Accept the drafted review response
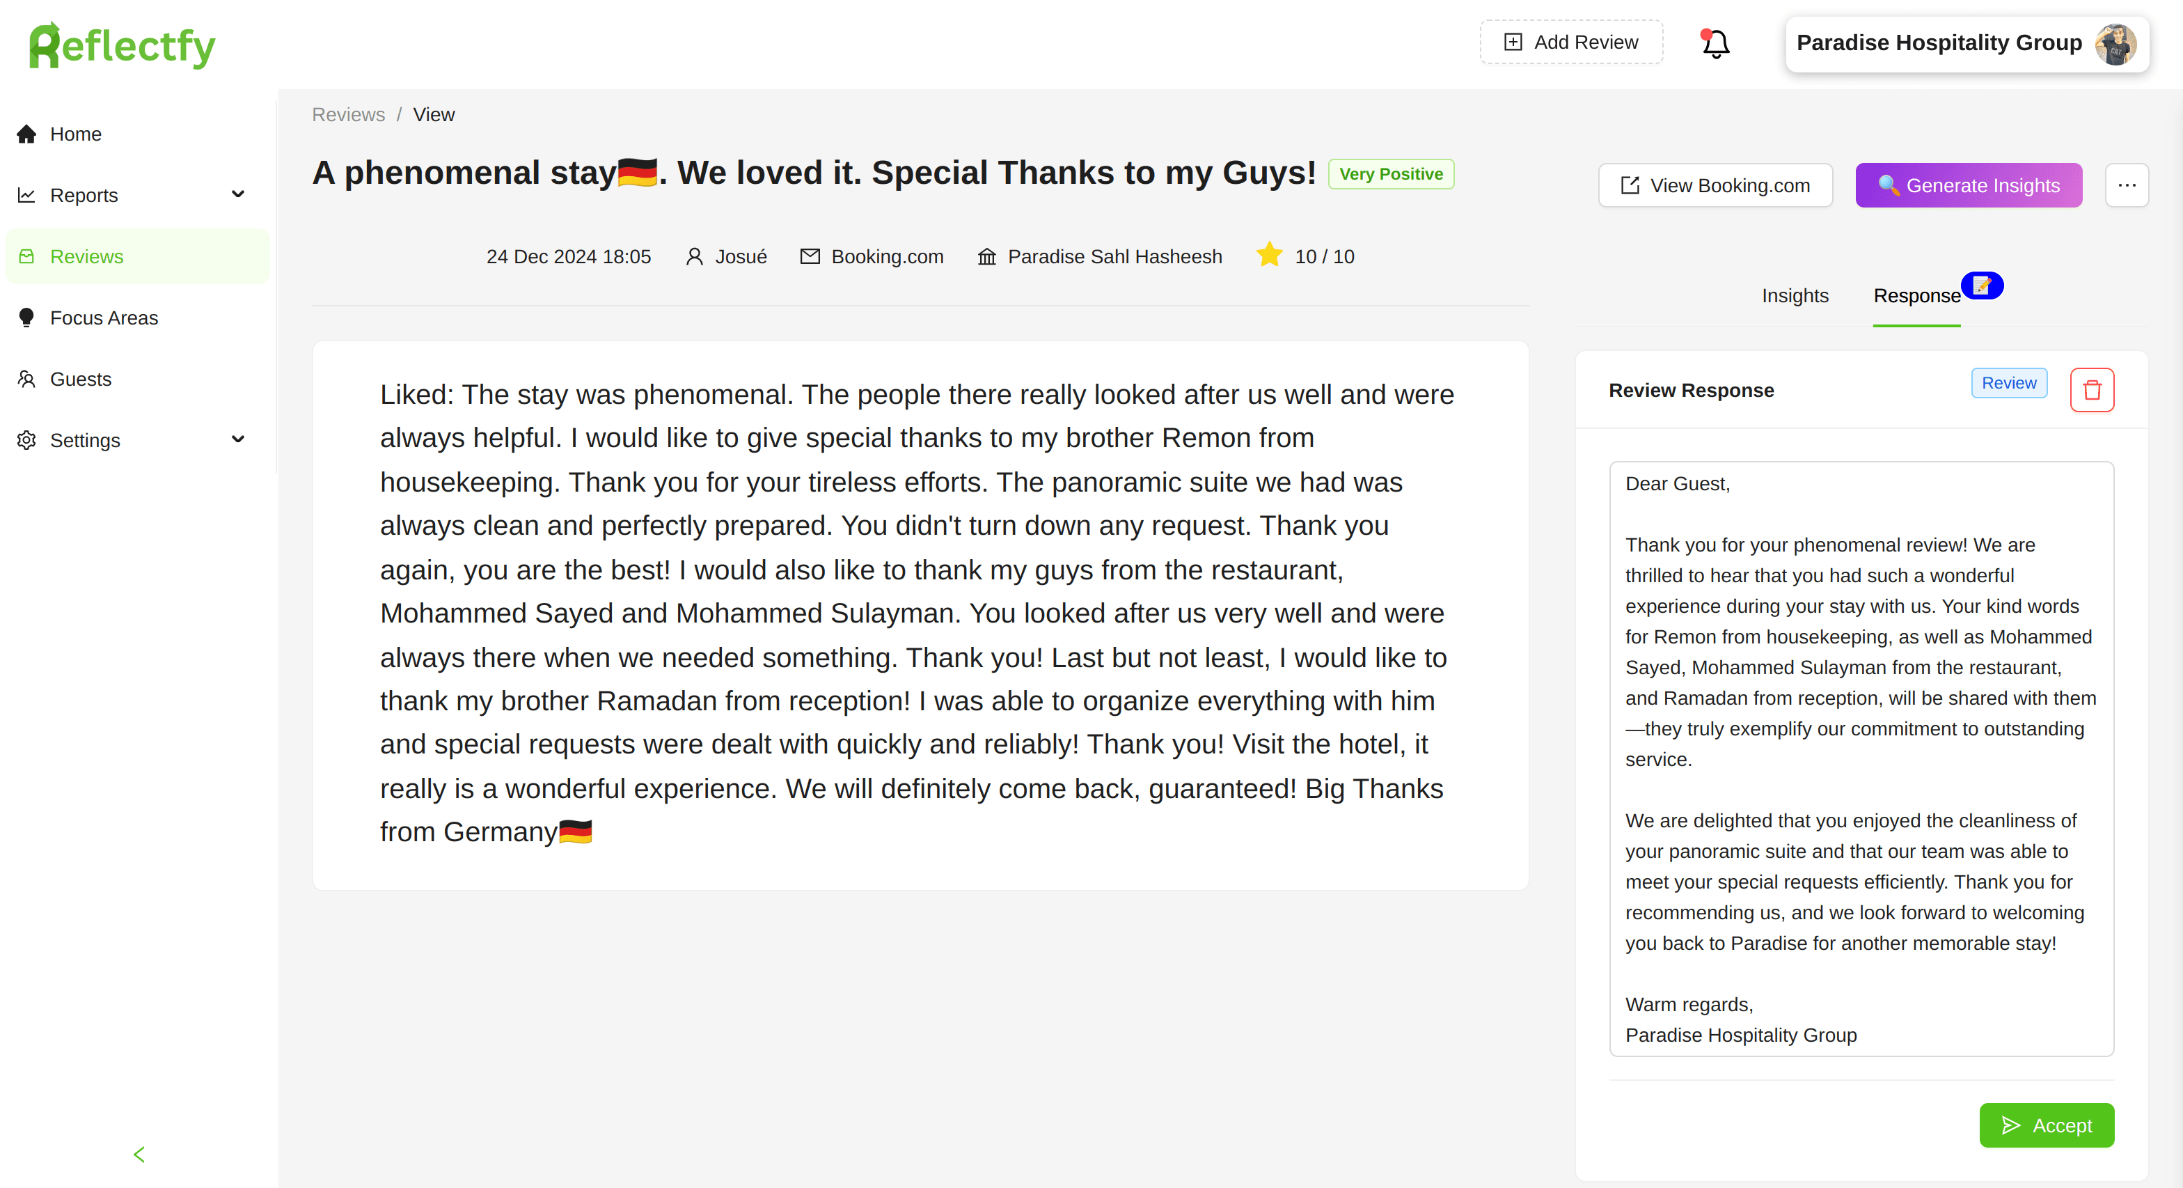2183x1188 pixels. [x=2046, y=1125]
